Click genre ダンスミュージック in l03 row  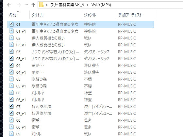click(x=96, y=52)
